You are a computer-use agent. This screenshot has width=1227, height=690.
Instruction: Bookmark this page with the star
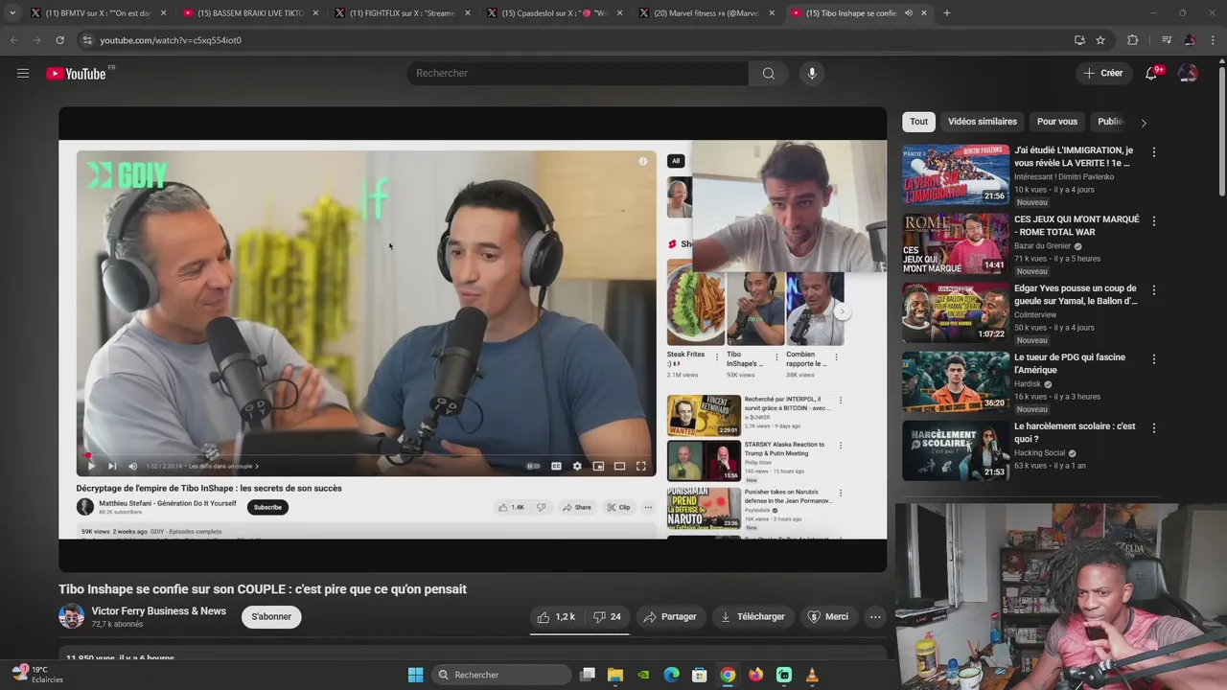point(1100,40)
